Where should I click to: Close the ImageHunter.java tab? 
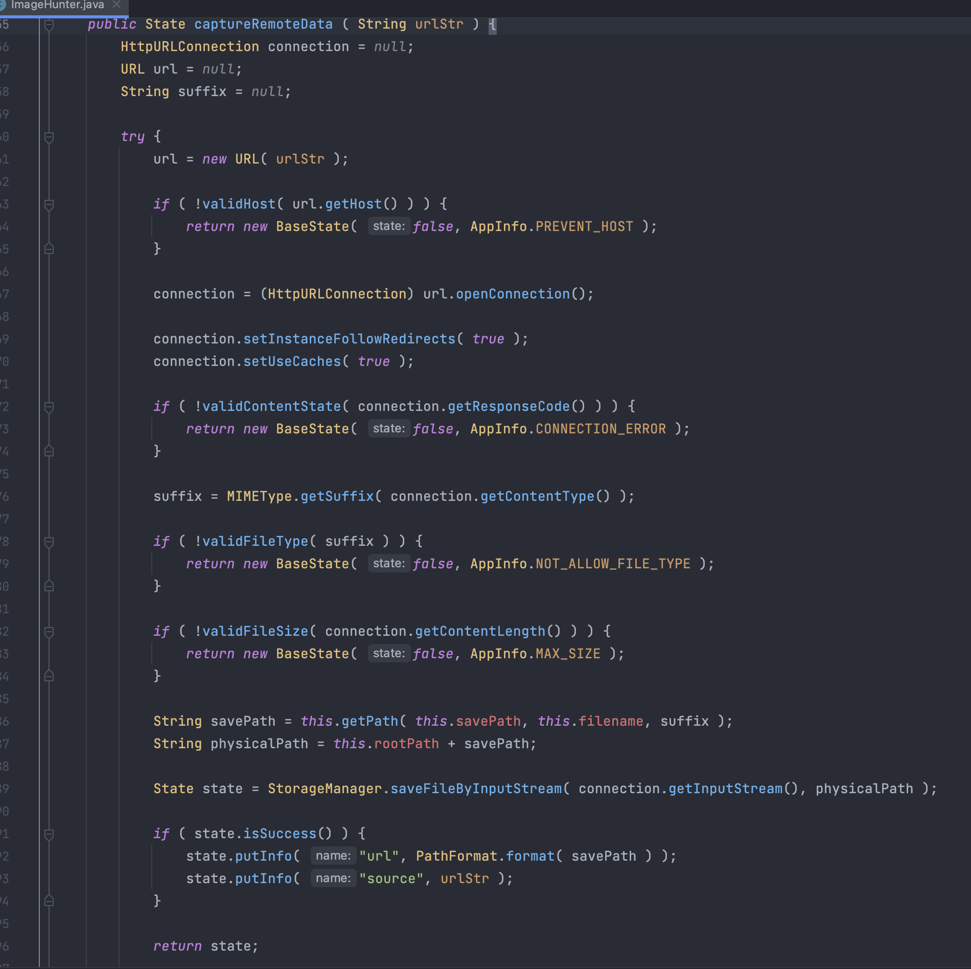[117, 5]
